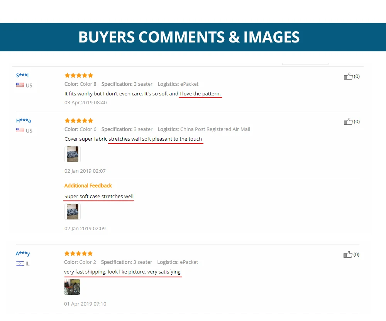Viewport: 386px width, 321px height.
Task: Click five-star rating on S***l's review
Action: tap(79, 75)
